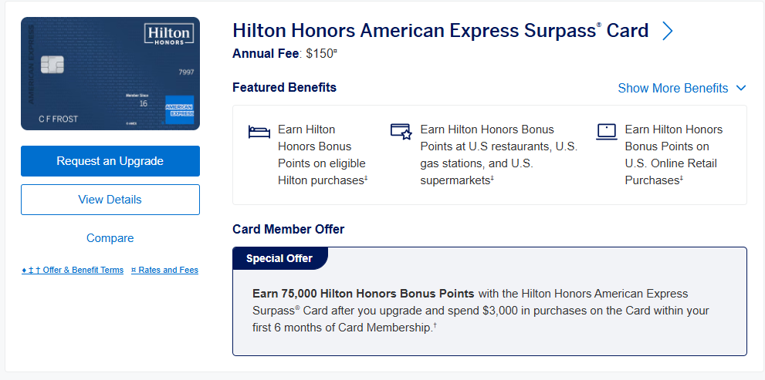
Task: Show more benefits for this card
Action: click(x=673, y=88)
